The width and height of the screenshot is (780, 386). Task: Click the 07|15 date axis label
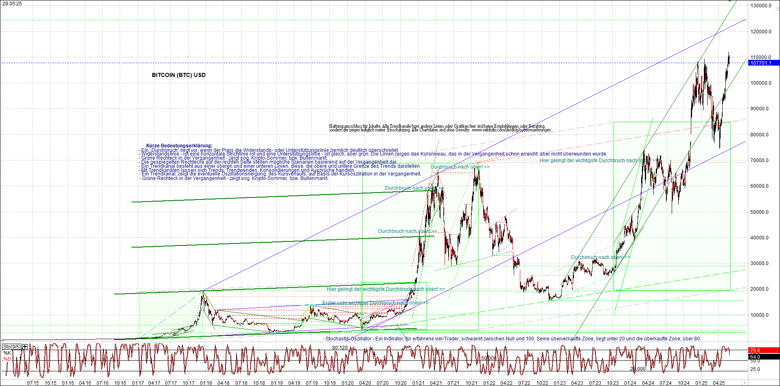click(x=33, y=383)
